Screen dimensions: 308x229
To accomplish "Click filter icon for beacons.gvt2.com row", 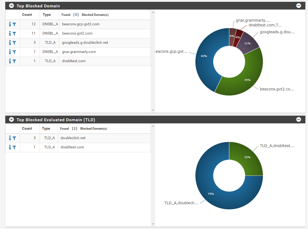I will (14, 33).
